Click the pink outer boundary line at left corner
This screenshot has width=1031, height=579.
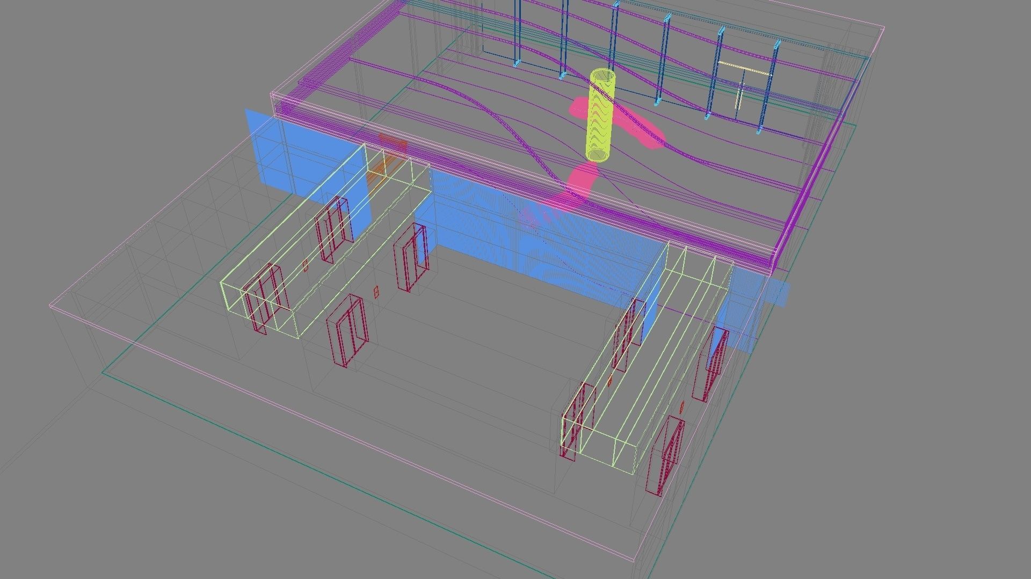50,307
